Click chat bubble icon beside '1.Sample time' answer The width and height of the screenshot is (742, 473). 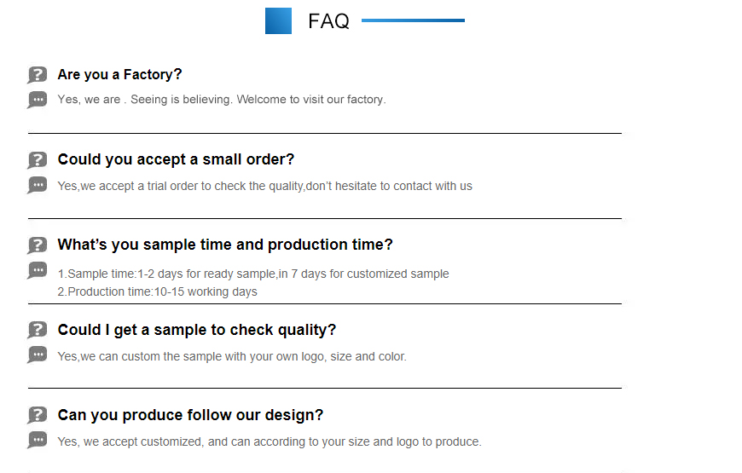coord(38,270)
